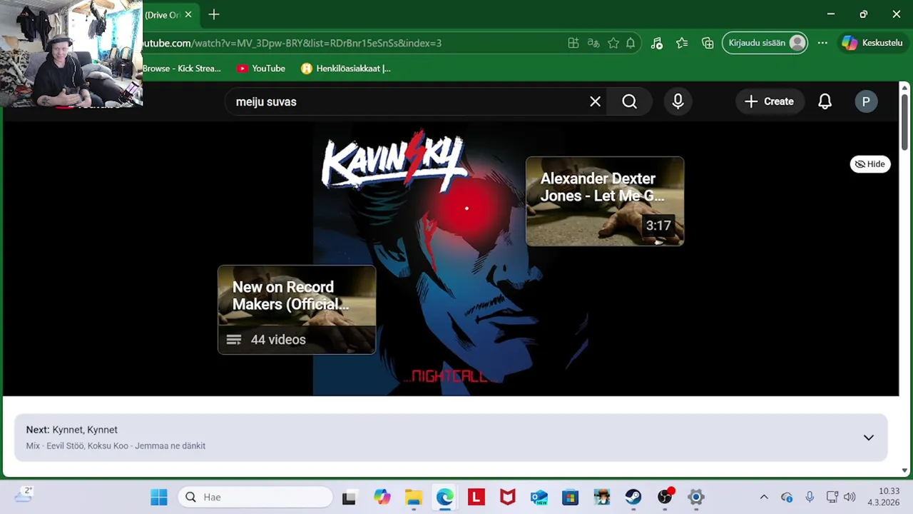913x514 pixels.
Task: Open the account avatar labeled P
Action: click(866, 101)
